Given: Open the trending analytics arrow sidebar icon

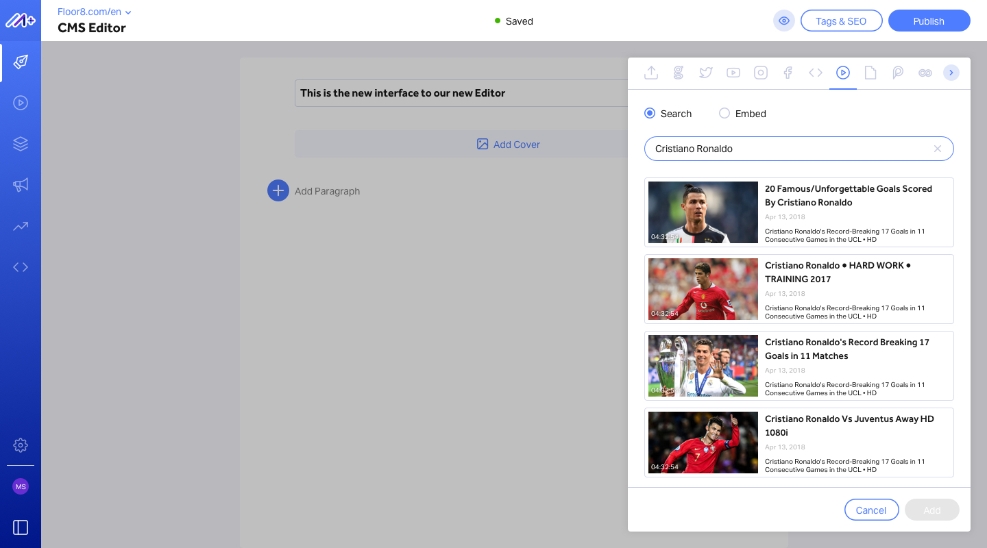Looking at the screenshot, I should point(21,226).
